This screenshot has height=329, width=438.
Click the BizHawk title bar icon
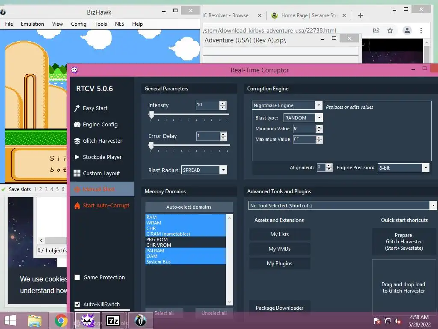[x=3, y=12]
